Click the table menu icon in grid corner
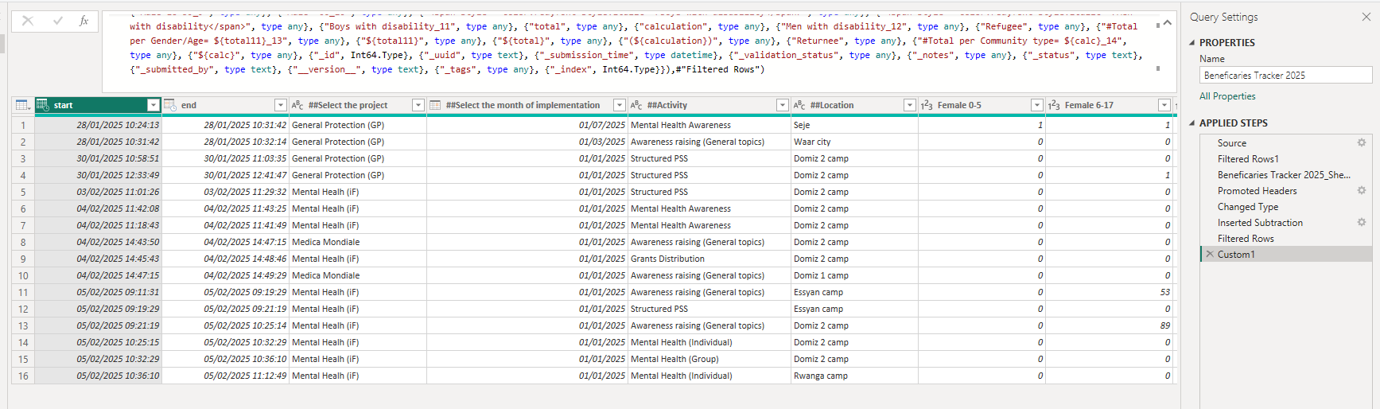Screen dimensions: 1380x409 (x=22, y=105)
